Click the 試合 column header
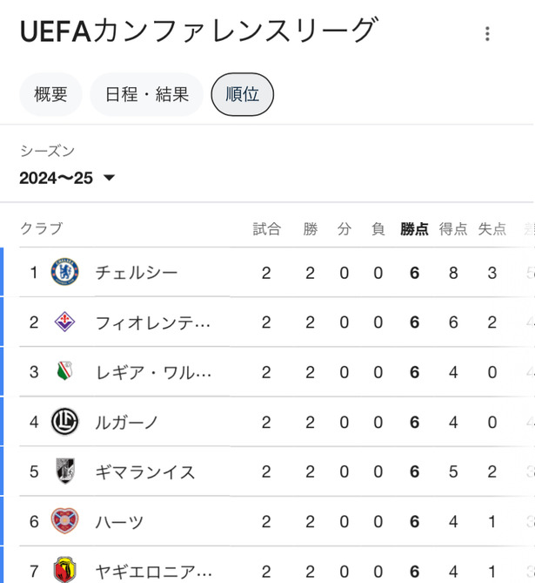Image resolution: width=535 pixels, height=583 pixels. click(266, 228)
